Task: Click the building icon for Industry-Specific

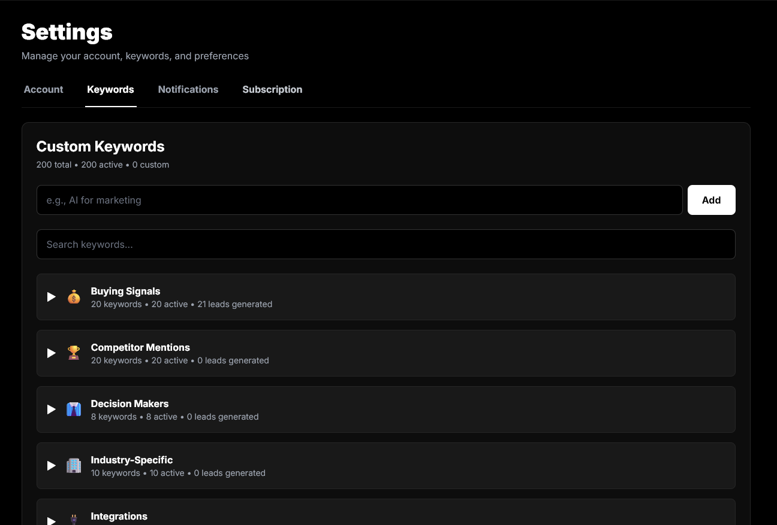Action: (74, 466)
